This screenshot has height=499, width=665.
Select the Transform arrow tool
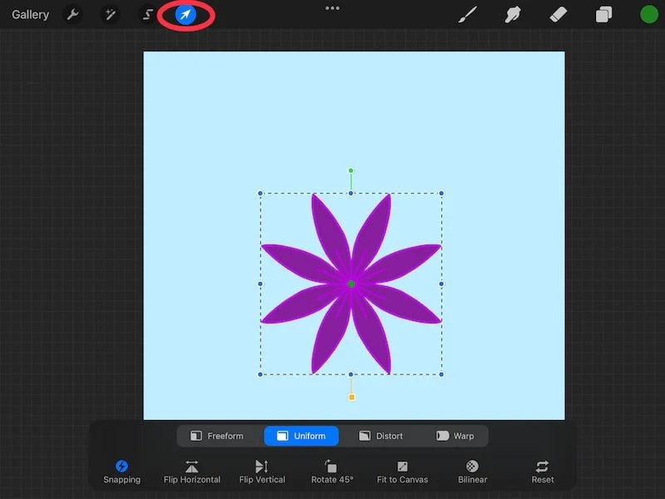click(x=185, y=14)
